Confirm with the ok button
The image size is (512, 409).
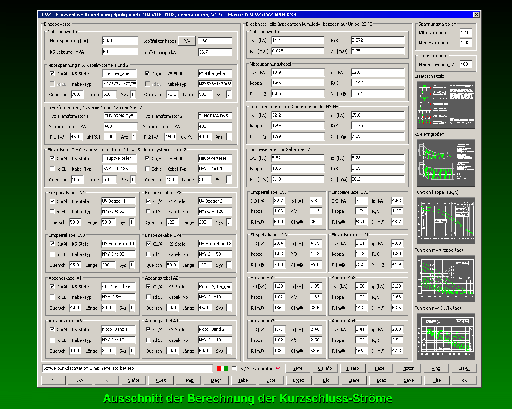464,380
